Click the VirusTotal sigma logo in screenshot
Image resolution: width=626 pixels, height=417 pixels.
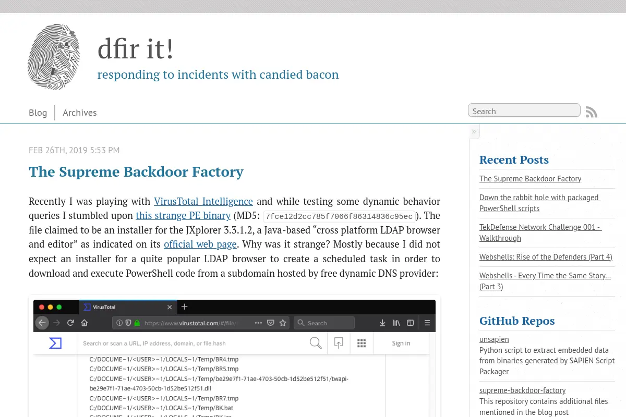pyautogui.click(x=55, y=343)
